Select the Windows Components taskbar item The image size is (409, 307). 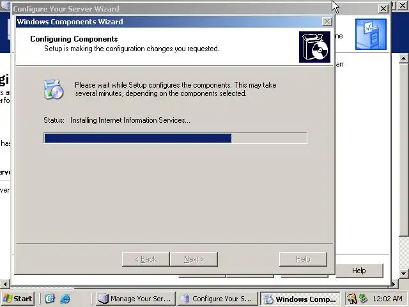[300, 299]
